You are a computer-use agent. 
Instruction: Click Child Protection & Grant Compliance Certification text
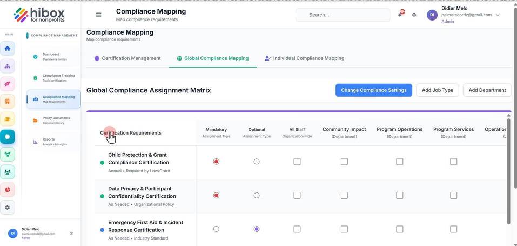(x=138, y=158)
